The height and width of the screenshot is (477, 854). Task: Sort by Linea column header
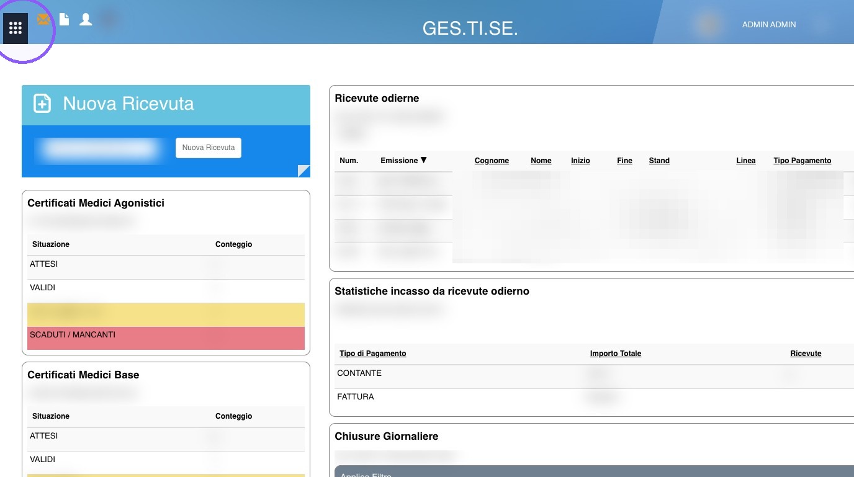(x=746, y=161)
